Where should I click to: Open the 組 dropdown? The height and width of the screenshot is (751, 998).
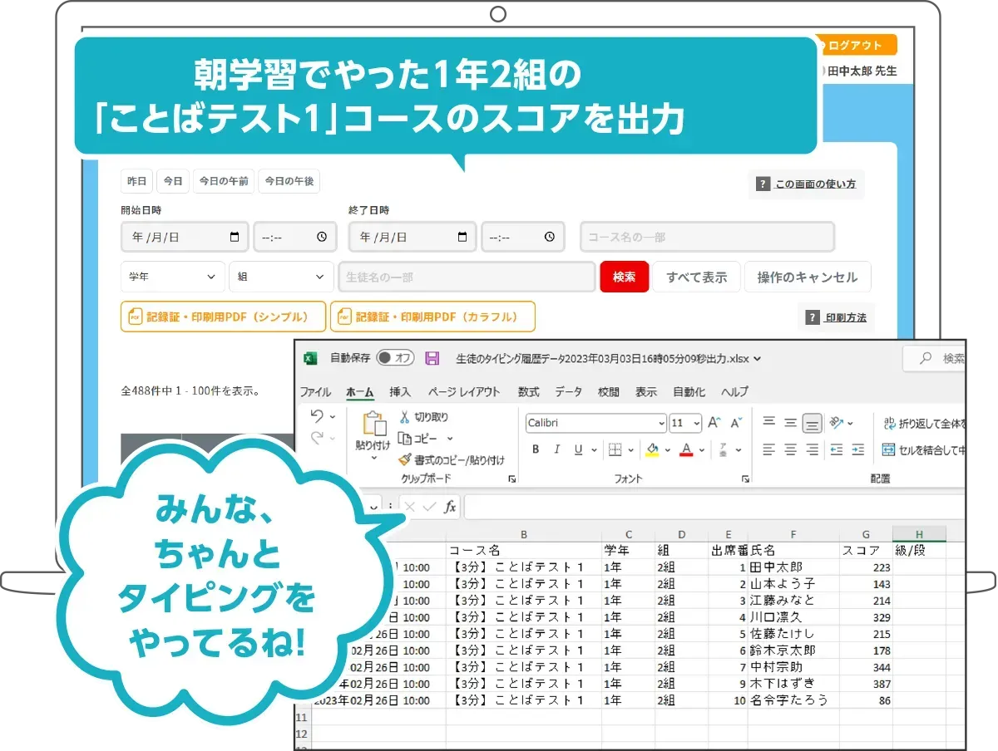click(280, 276)
